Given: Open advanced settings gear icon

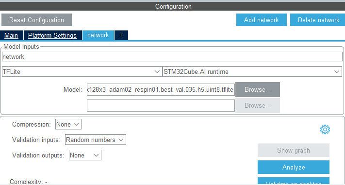Looking at the screenshot, I should tap(325, 129).
